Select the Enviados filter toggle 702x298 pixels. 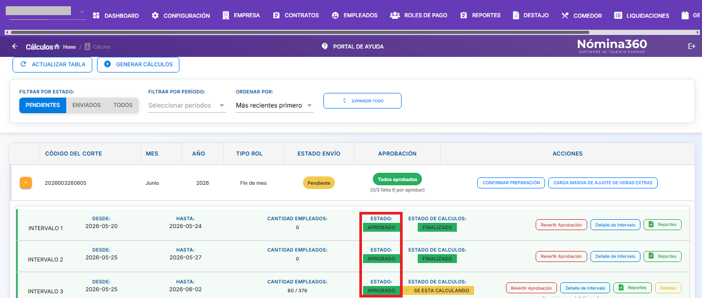point(87,105)
